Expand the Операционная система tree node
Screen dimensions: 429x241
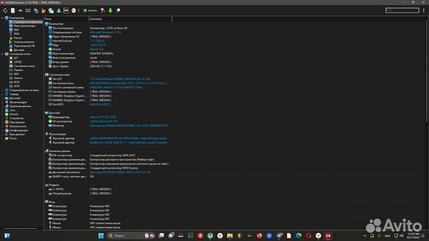point(2,90)
